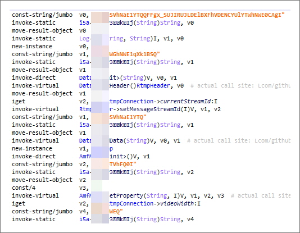Select new-instance opcode on the v1 line
Image resolution: width=300 pixels, height=233 pixels.
point(32,149)
